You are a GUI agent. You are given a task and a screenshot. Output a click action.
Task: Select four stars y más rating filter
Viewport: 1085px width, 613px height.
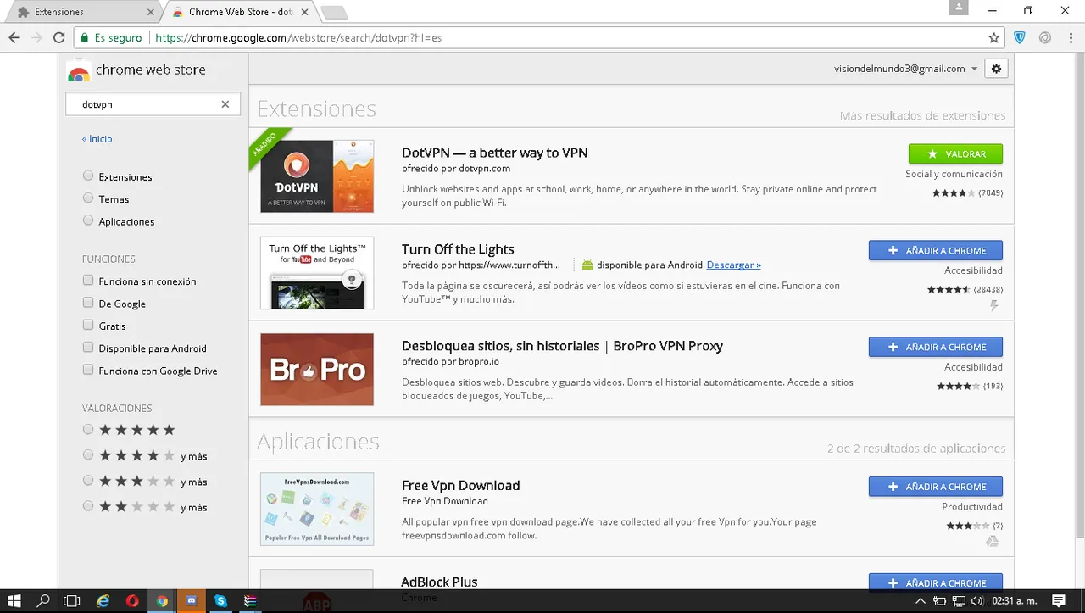[88, 455]
